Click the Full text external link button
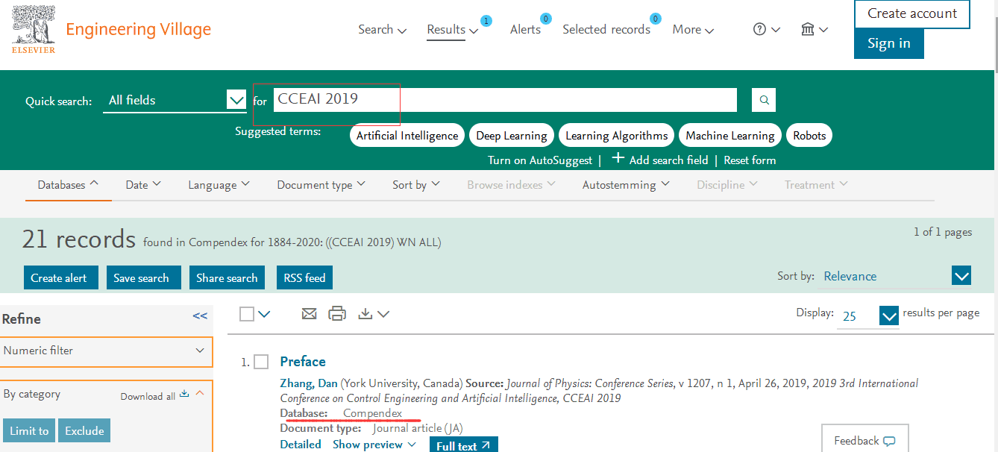 [x=463, y=446]
